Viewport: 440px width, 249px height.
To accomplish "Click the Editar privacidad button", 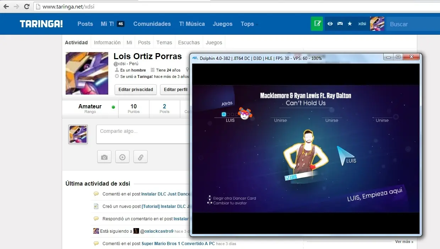I will (x=136, y=90).
